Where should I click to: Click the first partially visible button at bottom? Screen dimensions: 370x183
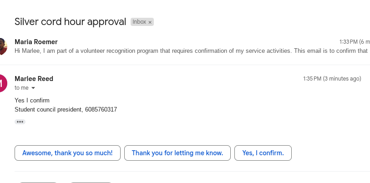pyautogui.click(x=38, y=182)
